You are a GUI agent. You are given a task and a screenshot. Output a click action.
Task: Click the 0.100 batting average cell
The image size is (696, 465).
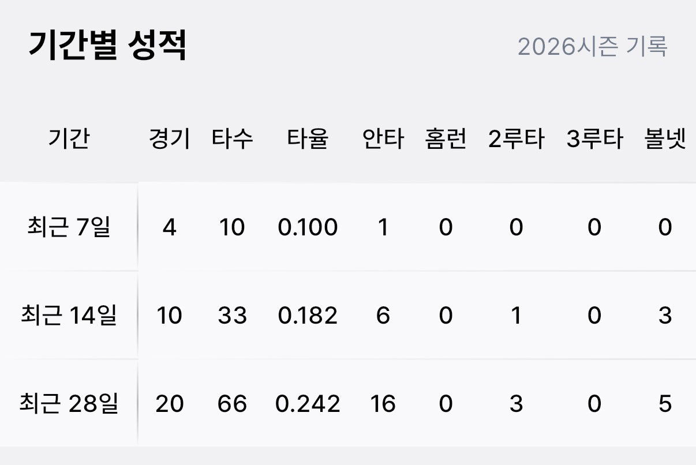[308, 228]
